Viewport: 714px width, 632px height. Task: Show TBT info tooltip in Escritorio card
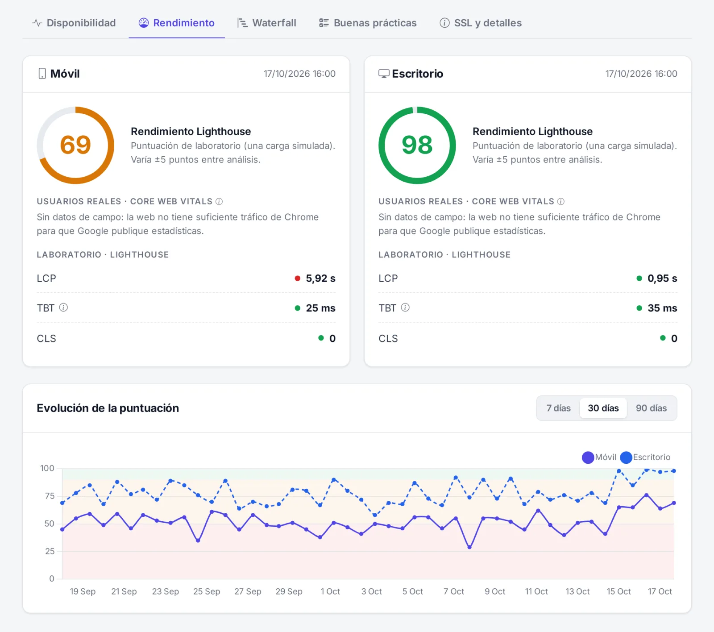pyautogui.click(x=405, y=308)
